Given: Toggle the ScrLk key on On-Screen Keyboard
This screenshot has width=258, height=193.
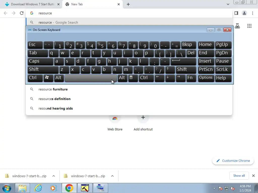Looking at the screenshot, I should pos(223,70).
